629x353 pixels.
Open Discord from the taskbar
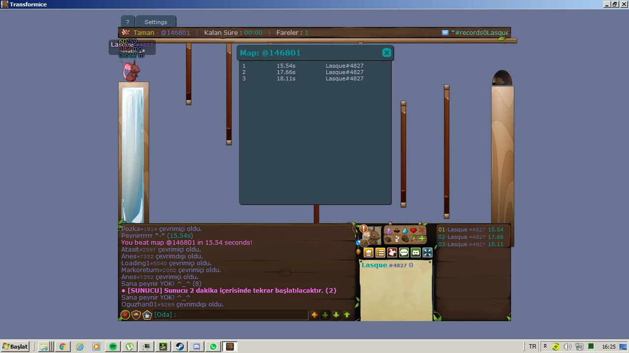click(197, 347)
